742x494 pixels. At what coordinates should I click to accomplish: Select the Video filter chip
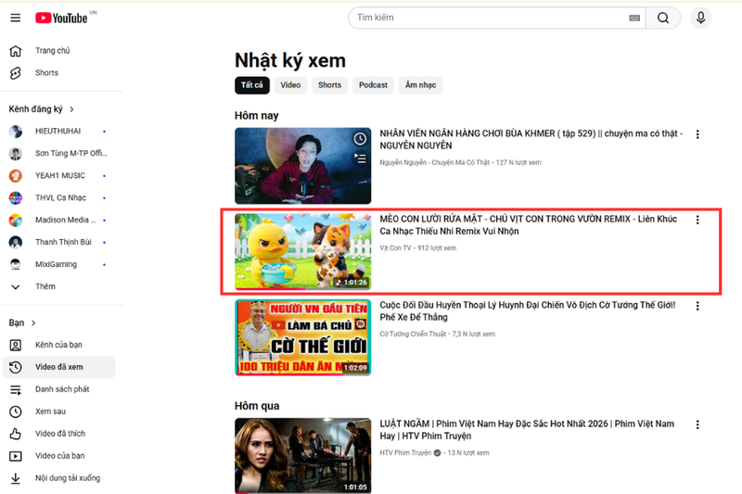point(290,85)
